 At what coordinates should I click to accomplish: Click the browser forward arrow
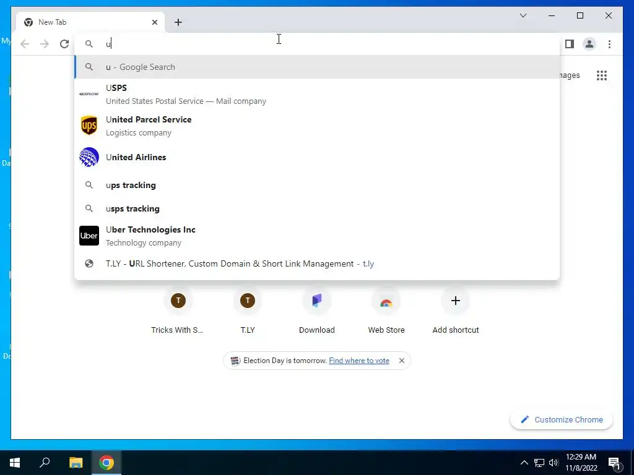tap(45, 44)
